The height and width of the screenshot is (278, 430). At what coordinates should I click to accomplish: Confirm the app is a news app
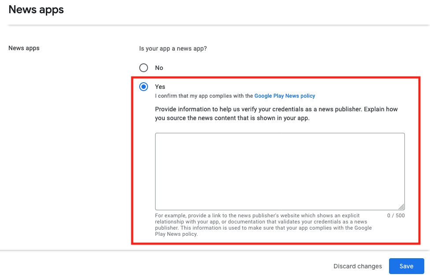144,87
